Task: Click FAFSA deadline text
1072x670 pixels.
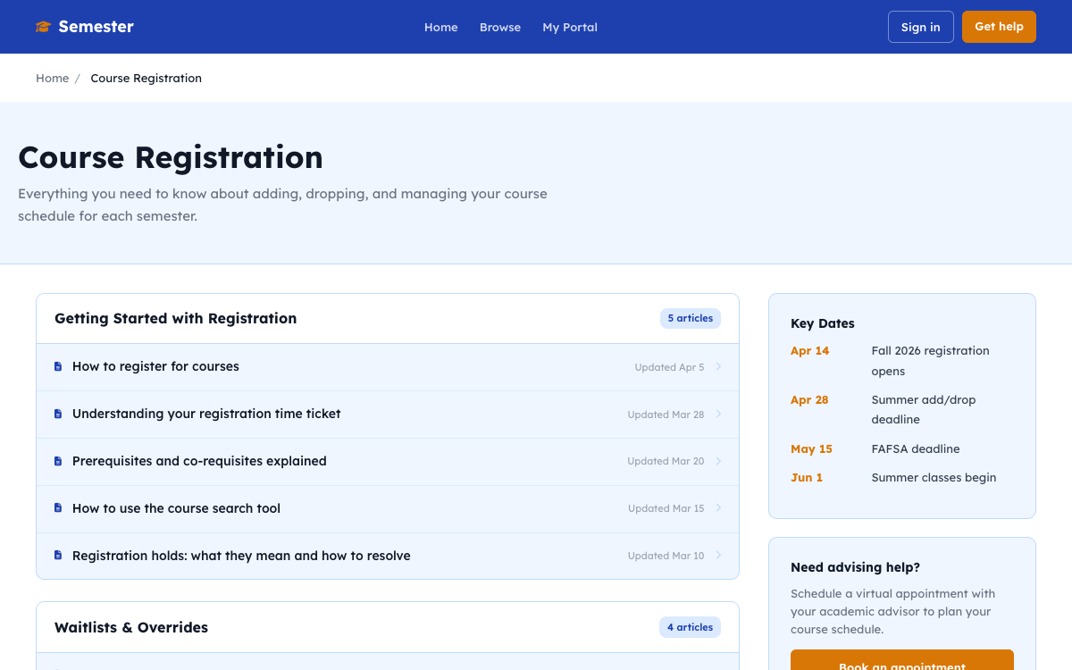Action: [x=916, y=449]
